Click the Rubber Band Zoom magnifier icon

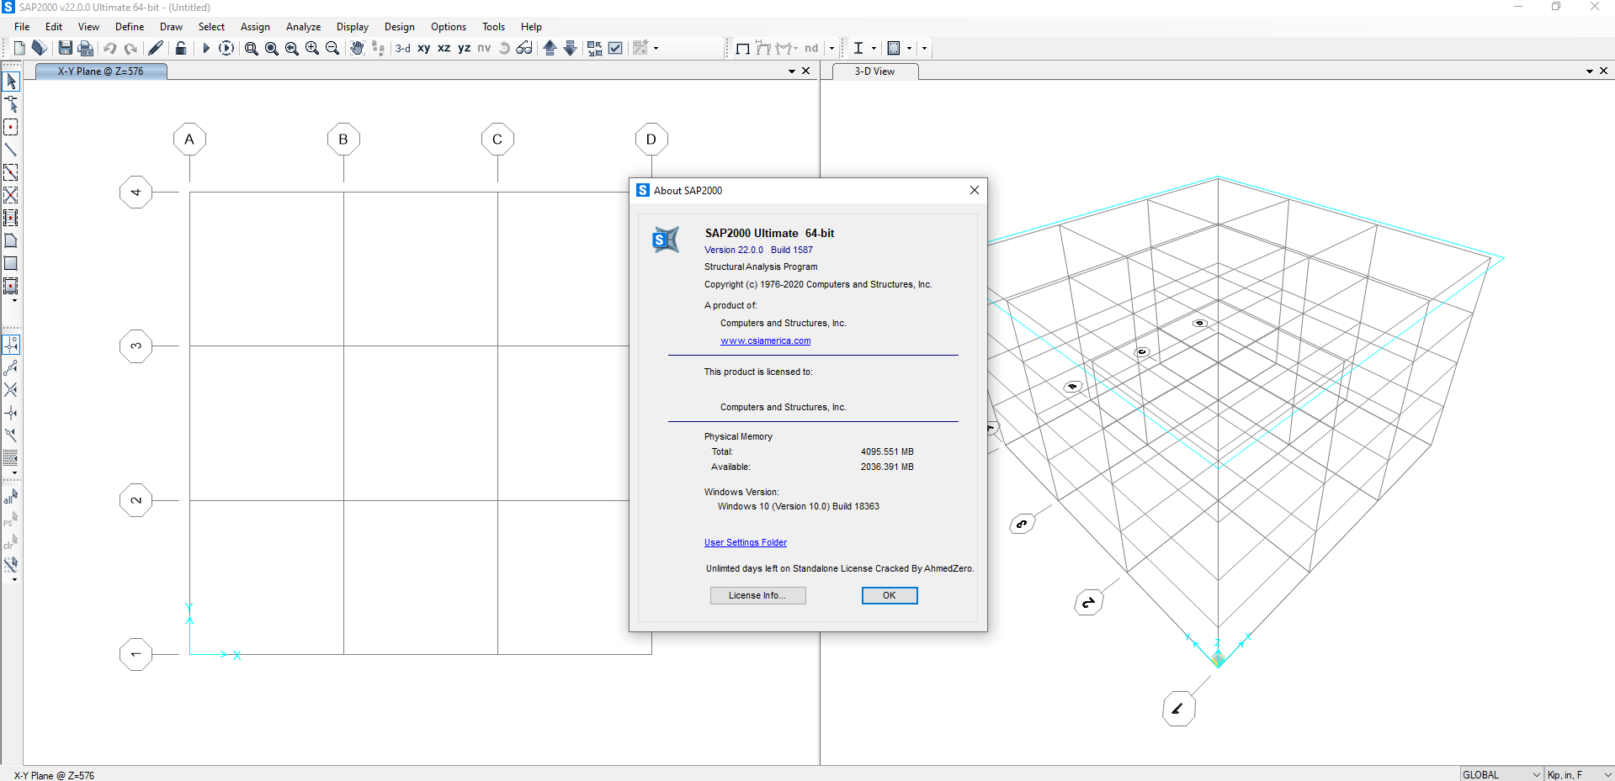pyautogui.click(x=251, y=48)
